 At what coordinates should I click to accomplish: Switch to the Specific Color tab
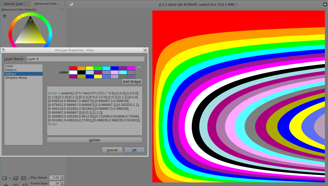[x=15, y=4]
